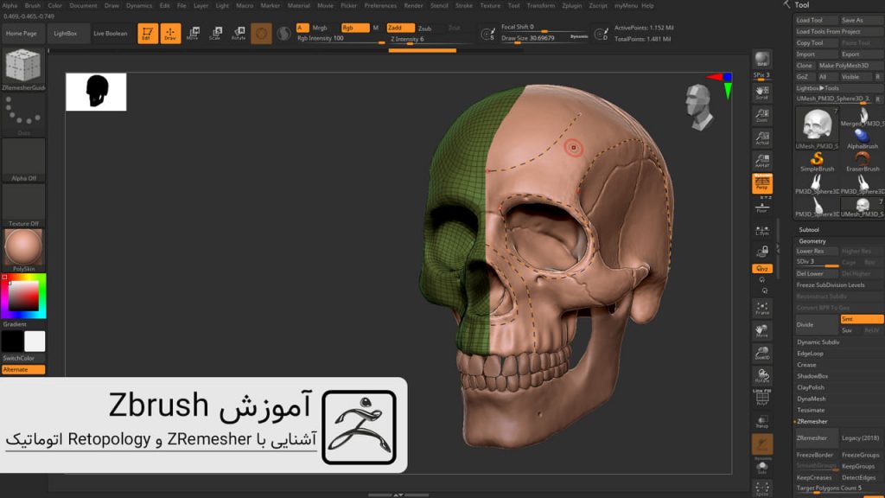Expand the Subtool section
Screen dimensions: 885x498
[x=809, y=230]
